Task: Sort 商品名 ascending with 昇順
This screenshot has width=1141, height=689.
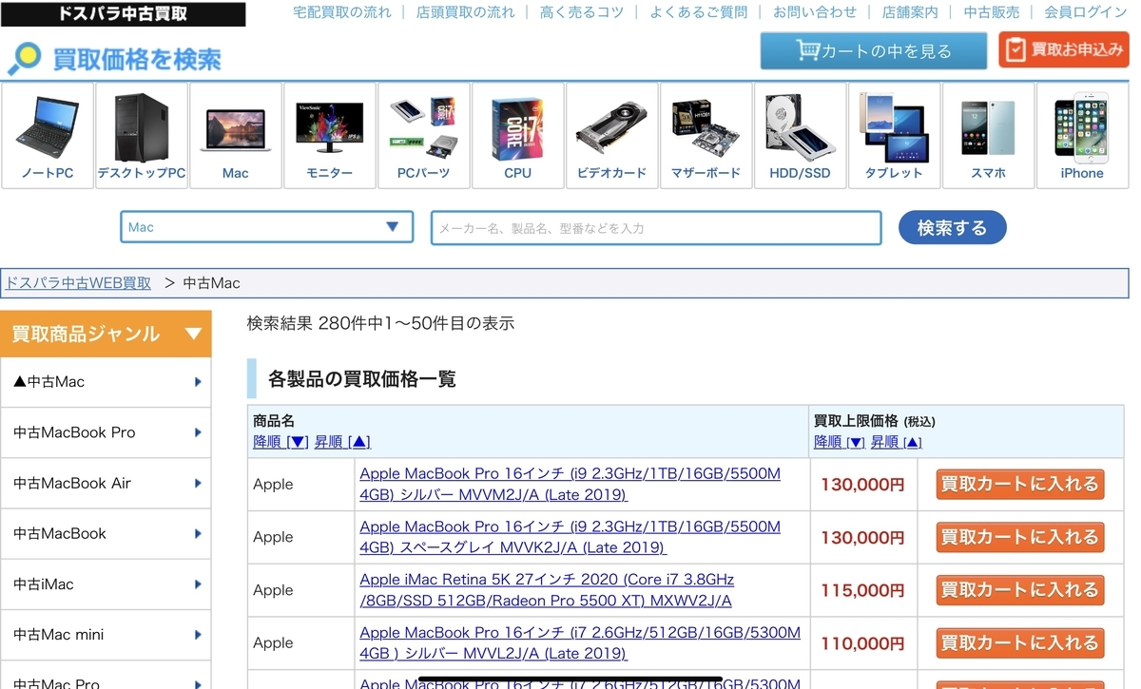Action: [342, 442]
